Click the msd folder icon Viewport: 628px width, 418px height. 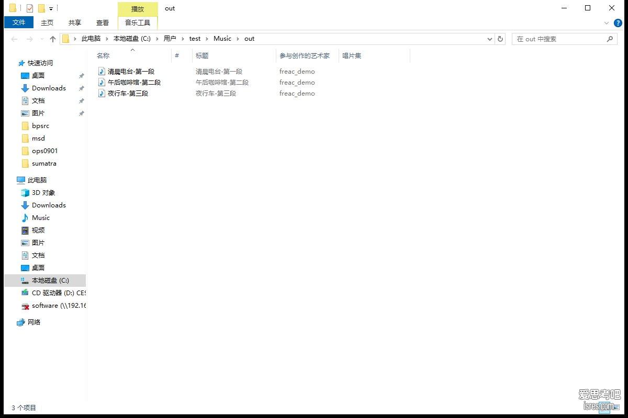coord(25,138)
